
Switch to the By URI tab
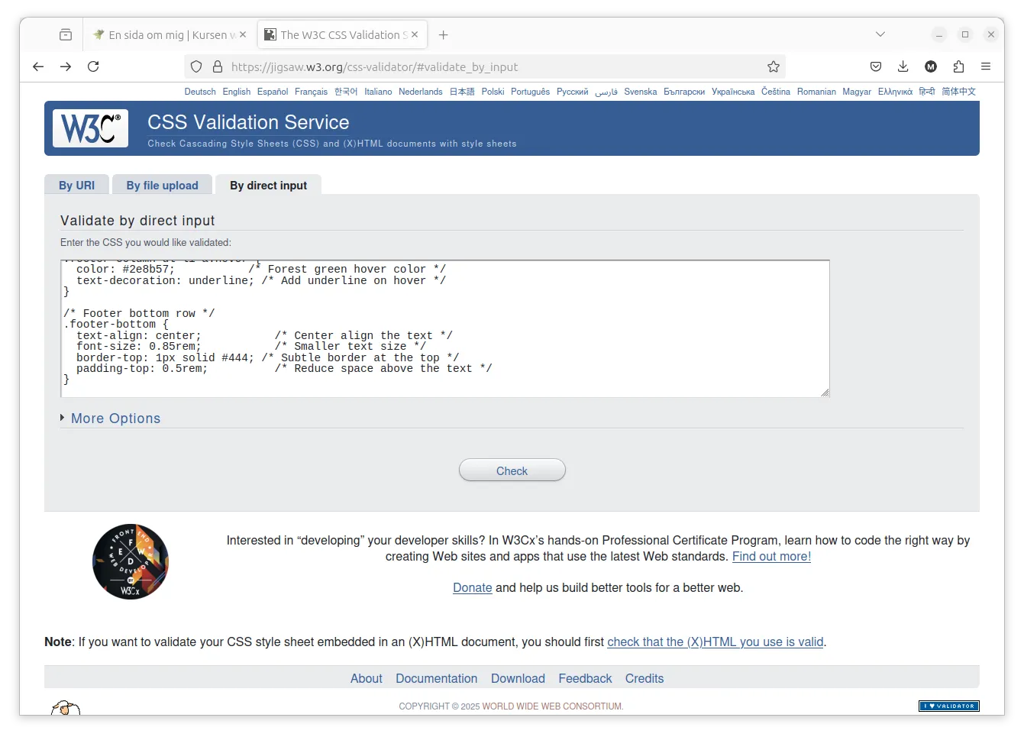[77, 186]
